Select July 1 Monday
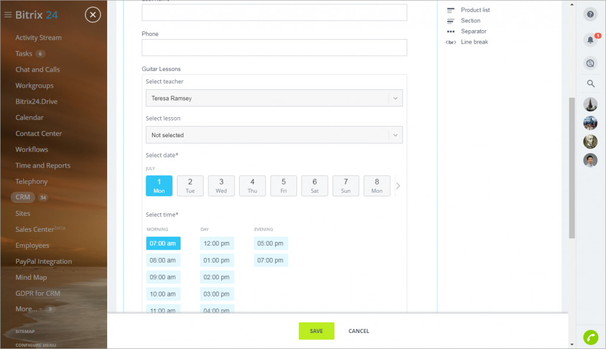 pyautogui.click(x=159, y=186)
